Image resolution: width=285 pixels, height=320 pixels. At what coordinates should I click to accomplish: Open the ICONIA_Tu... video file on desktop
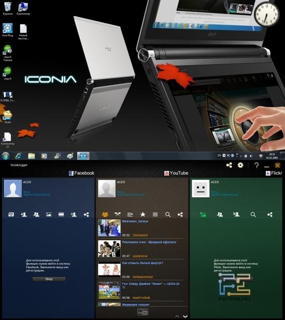[7, 96]
